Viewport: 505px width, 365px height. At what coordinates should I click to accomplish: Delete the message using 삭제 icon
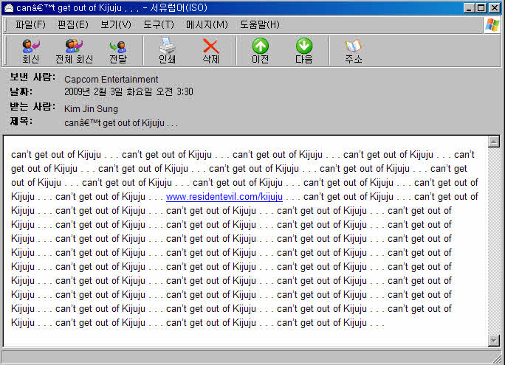point(210,51)
